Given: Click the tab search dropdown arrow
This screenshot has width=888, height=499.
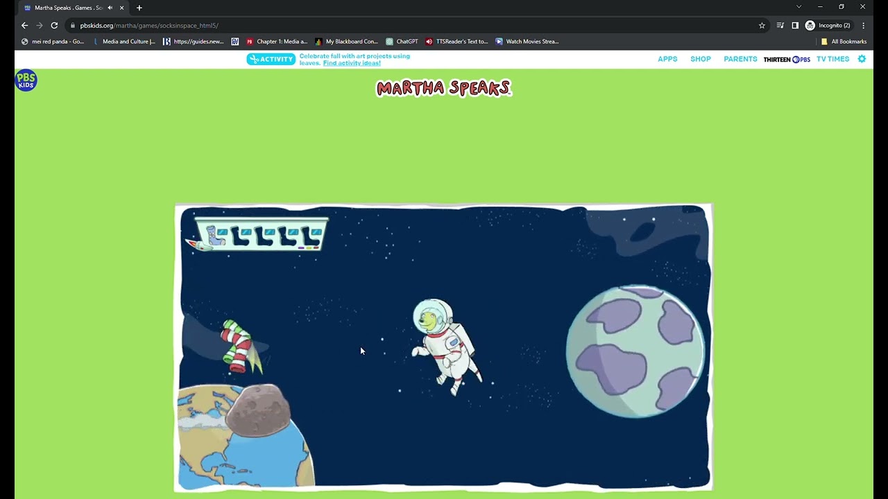Looking at the screenshot, I should [x=799, y=7].
